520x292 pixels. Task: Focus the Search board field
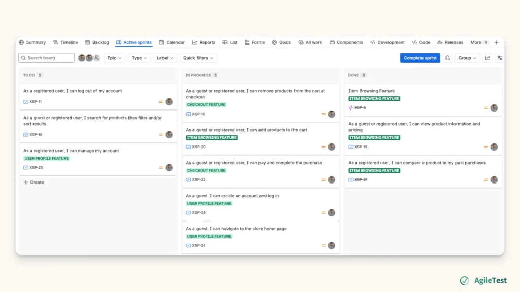click(46, 58)
